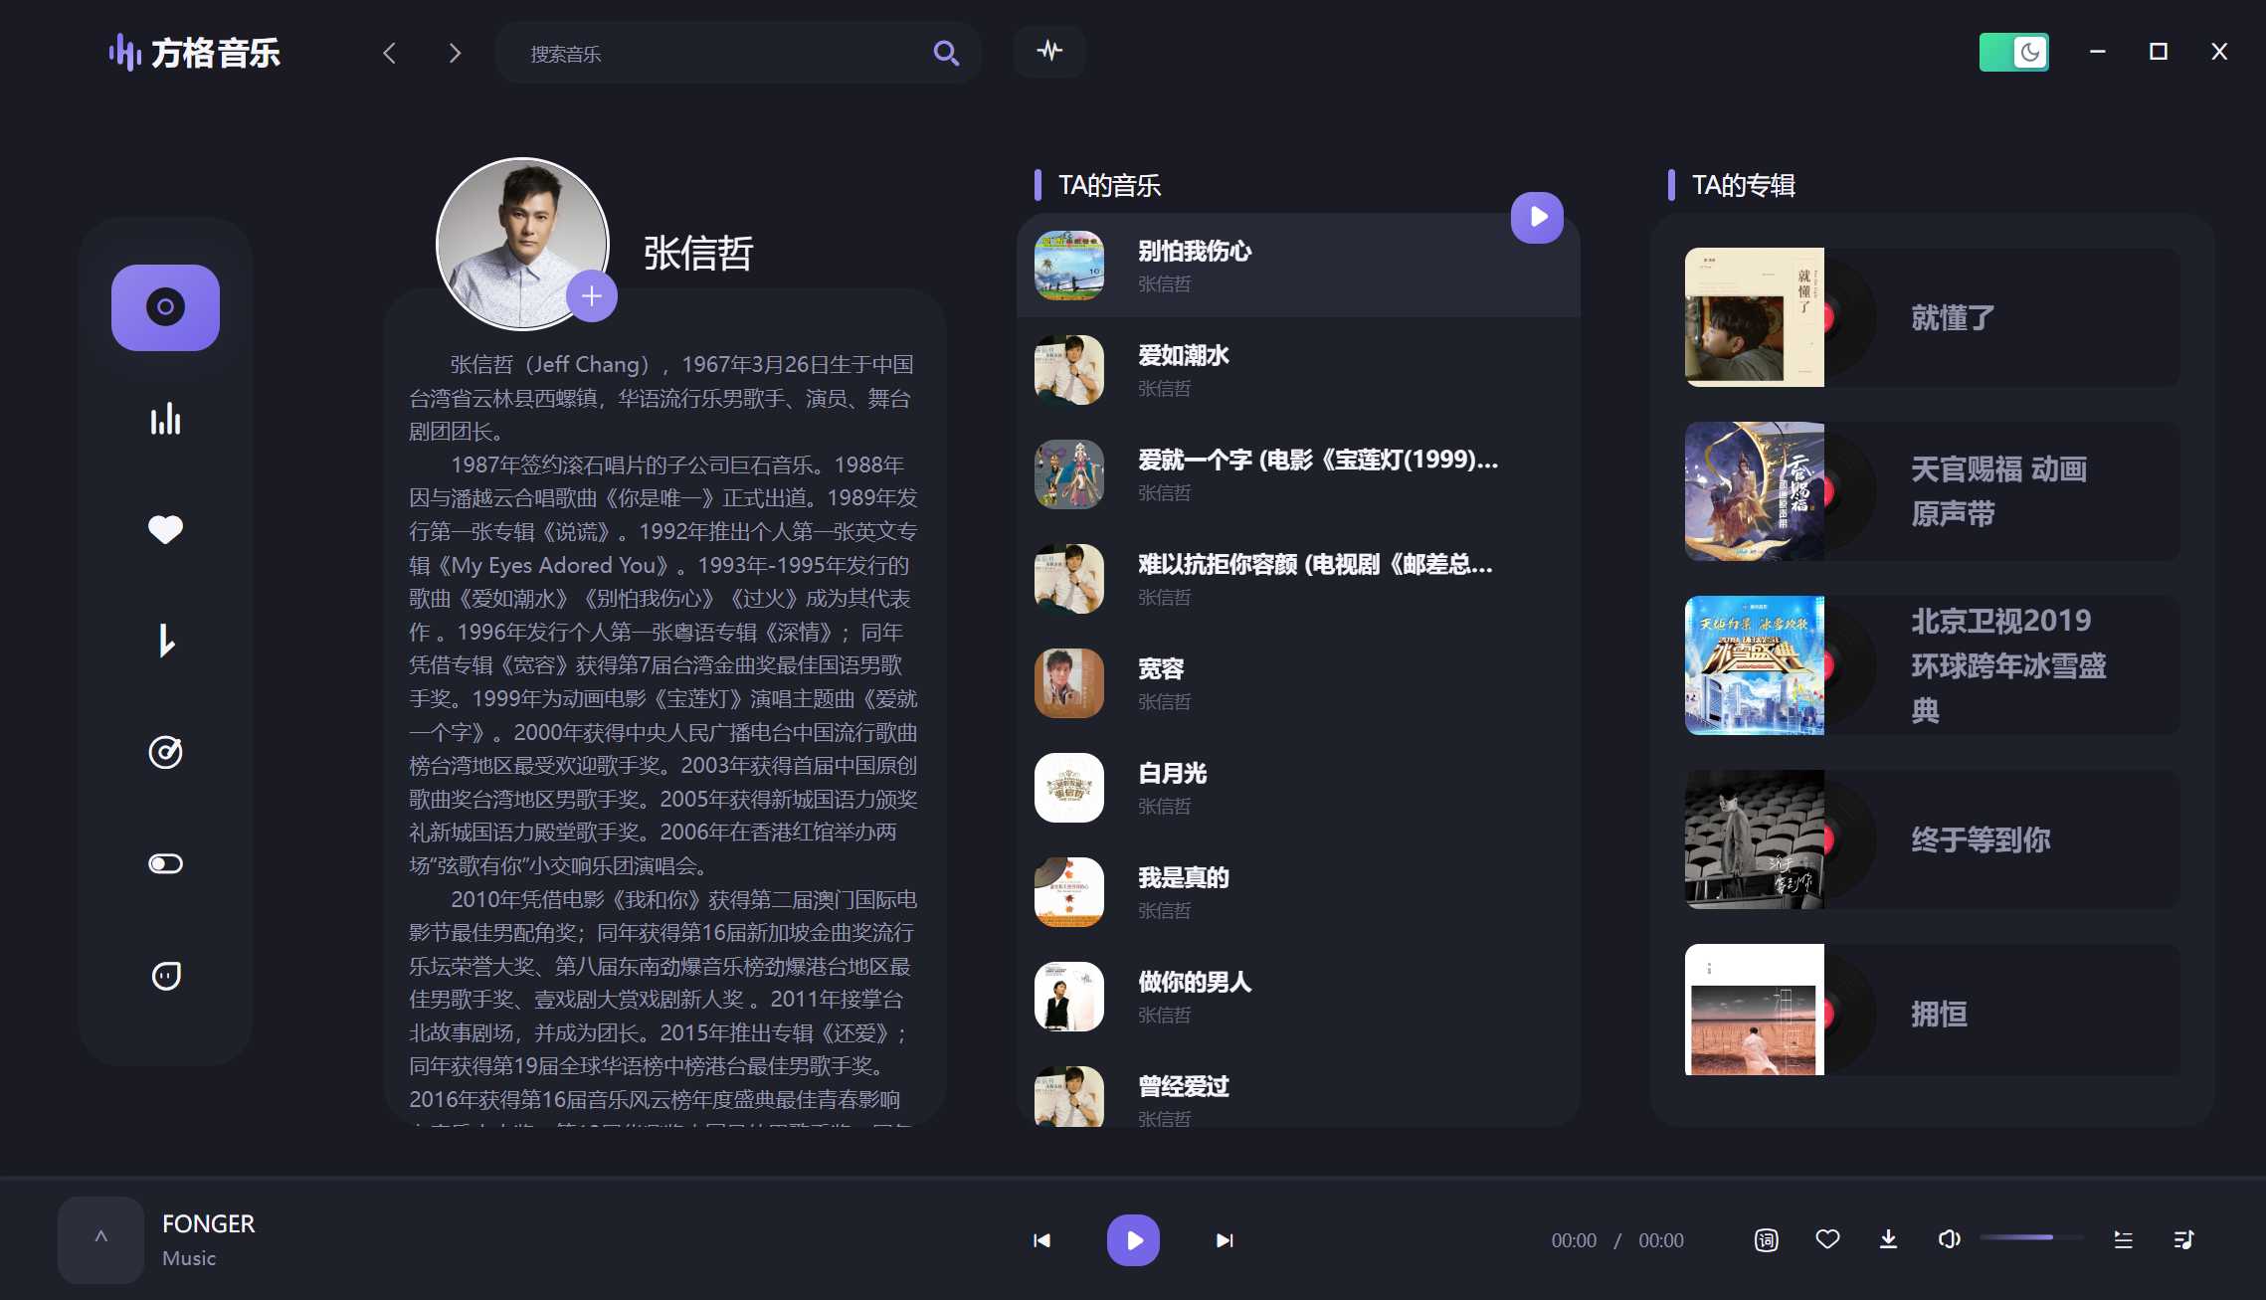Toggle the dark mode moon switch
This screenshot has height=1300, width=2266.
[x=2013, y=52]
